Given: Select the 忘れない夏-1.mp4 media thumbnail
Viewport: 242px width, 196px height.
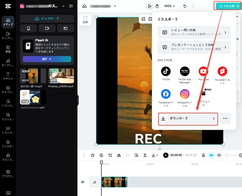Looking at the screenshot, I should tap(33, 76).
